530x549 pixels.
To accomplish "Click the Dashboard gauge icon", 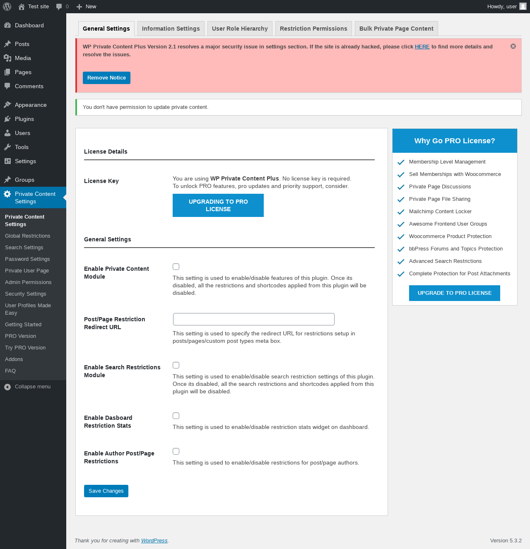I will [7, 25].
